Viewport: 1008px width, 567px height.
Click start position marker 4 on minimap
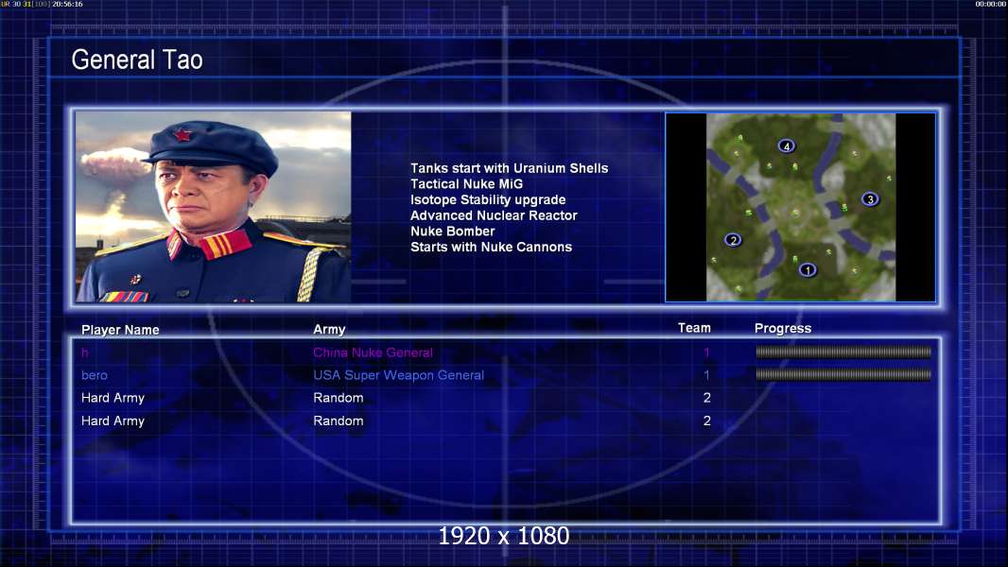point(786,146)
